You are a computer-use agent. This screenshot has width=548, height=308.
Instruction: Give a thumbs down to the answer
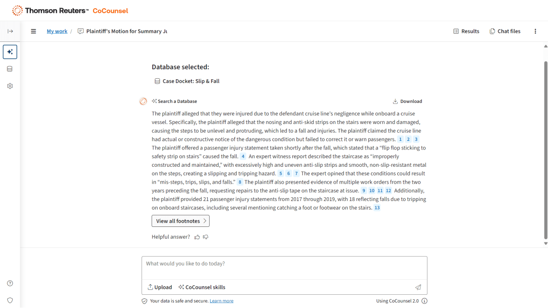(x=205, y=237)
